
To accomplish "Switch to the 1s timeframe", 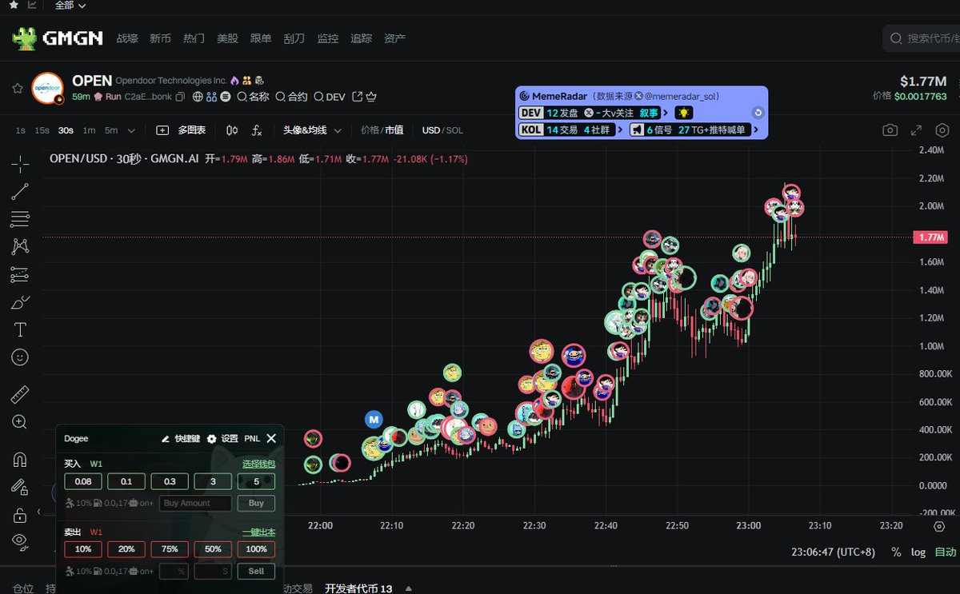I will pyautogui.click(x=20, y=130).
